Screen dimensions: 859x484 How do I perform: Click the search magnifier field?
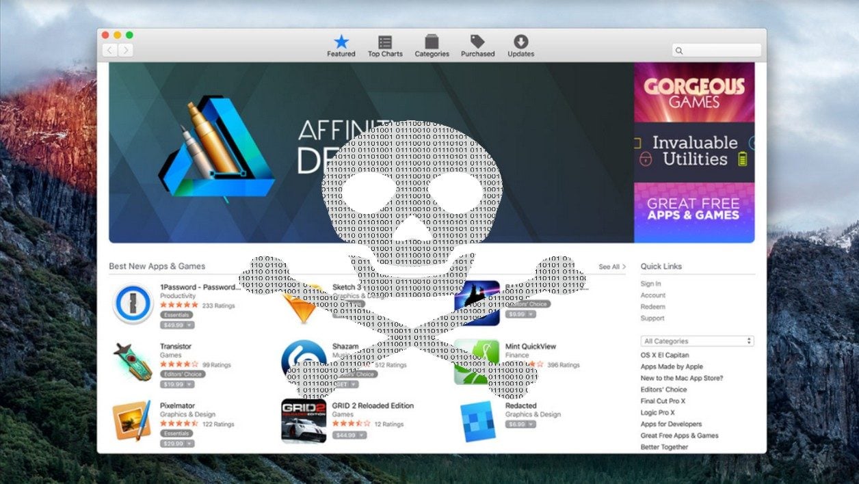pyautogui.click(x=716, y=51)
